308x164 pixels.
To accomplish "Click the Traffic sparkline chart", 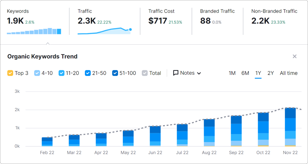I will (104, 31).
